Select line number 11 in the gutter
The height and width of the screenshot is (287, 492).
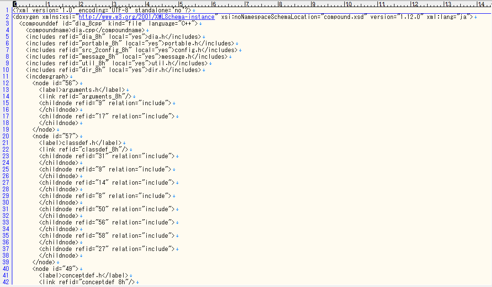tap(6, 77)
